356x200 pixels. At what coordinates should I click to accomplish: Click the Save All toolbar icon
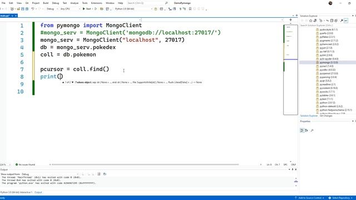click(27, 9)
